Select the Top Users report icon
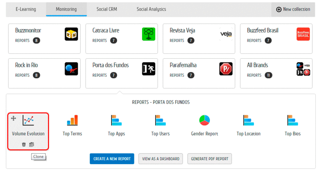This screenshot has width=321, height=173. tap(160, 120)
